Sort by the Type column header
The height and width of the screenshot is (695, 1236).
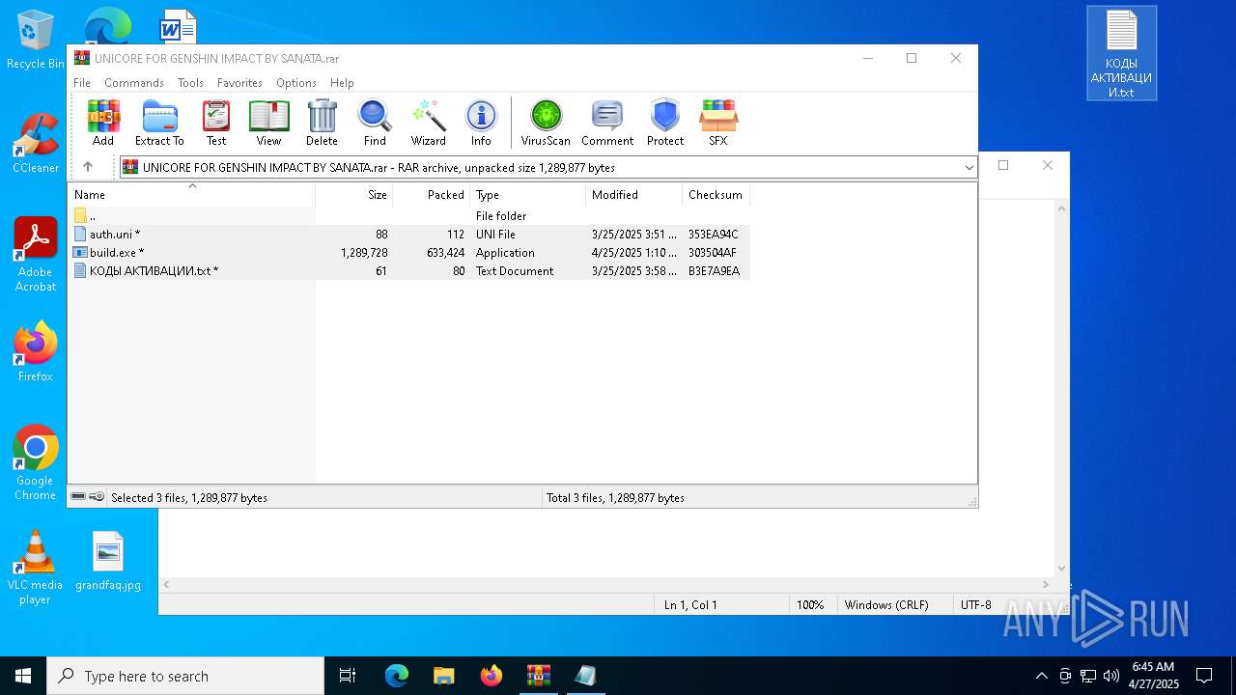point(528,195)
